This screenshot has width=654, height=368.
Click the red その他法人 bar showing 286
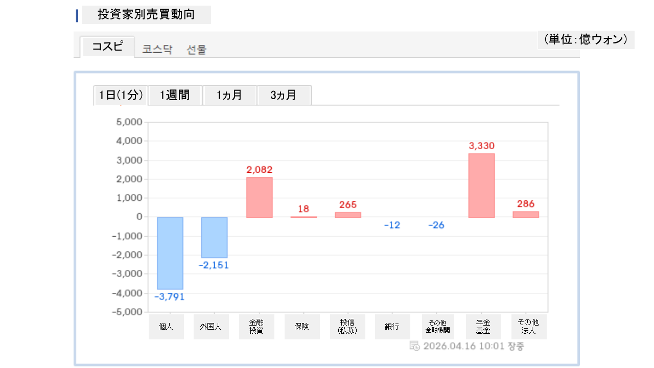(x=526, y=215)
